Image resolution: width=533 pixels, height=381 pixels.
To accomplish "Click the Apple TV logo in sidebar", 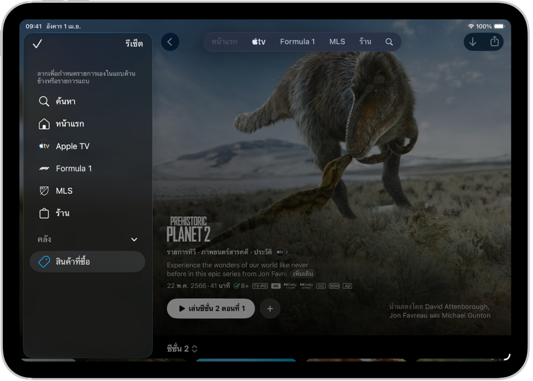I will 44,146.
